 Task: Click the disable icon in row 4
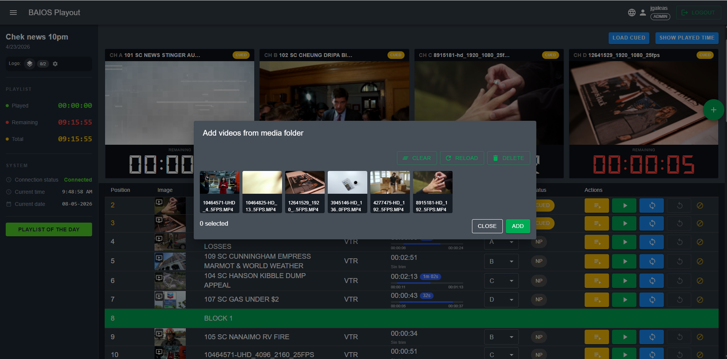pos(700,242)
